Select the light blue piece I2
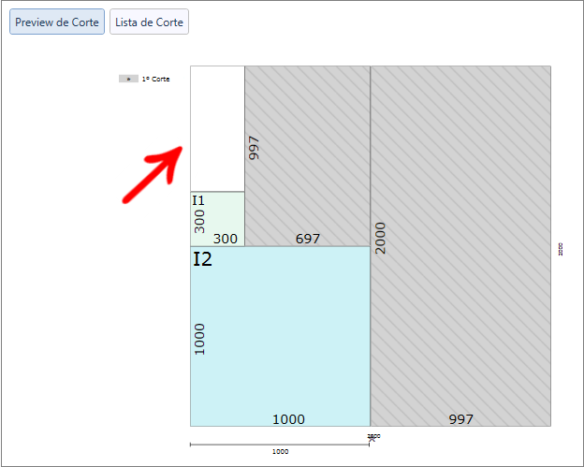Image resolution: width=584 pixels, height=467 pixels. click(x=280, y=336)
